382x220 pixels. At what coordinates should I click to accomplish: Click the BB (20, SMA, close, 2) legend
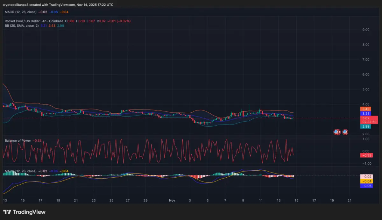tap(21, 25)
